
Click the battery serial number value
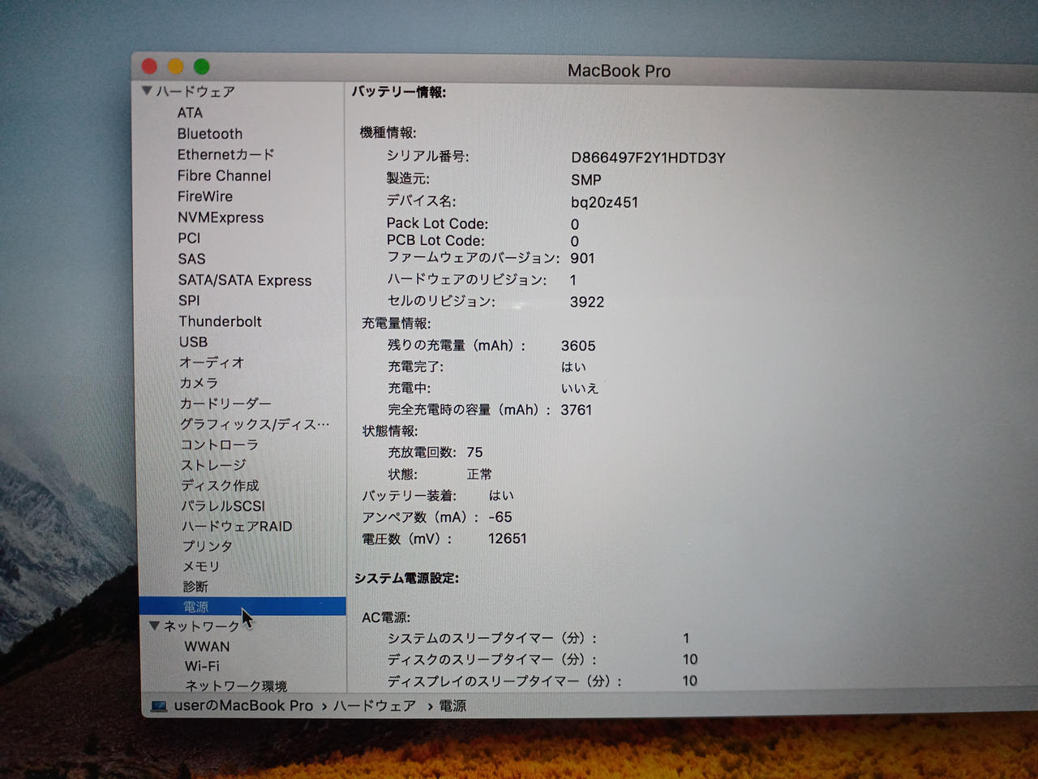pos(647,157)
